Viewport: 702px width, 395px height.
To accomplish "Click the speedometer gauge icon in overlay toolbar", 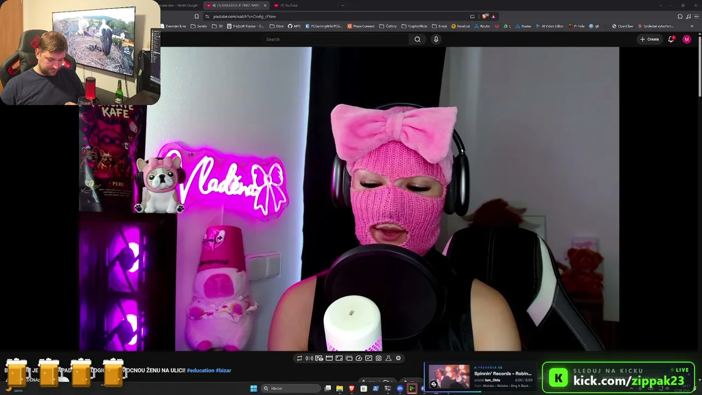I will (359, 358).
